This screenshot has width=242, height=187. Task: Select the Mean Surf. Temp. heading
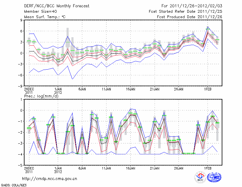tap(45, 17)
